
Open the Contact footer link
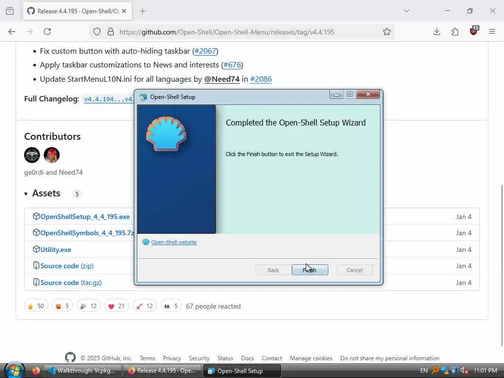[x=272, y=358]
